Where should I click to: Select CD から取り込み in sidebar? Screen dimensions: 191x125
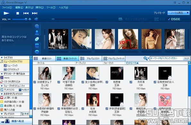(x=10, y=82)
